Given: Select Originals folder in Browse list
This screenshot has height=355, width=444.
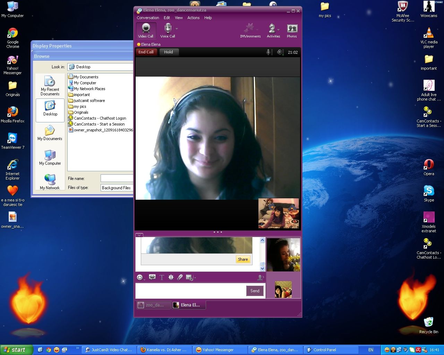Looking at the screenshot, I should click(x=78, y=112).
